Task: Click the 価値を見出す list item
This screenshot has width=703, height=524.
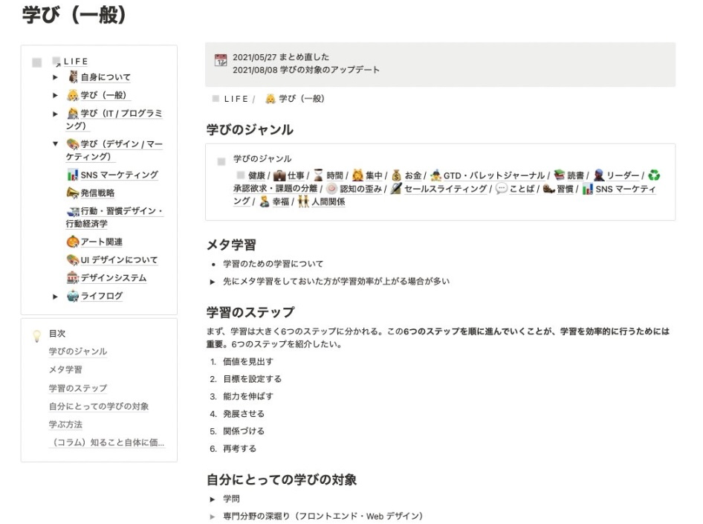Action: pyautogui.click(x=248, y=362)
